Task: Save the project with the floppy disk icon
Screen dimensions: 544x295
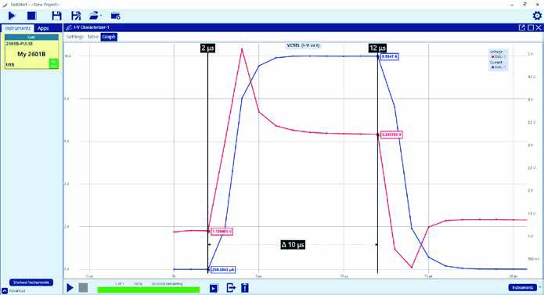Action: click(56, 16)
